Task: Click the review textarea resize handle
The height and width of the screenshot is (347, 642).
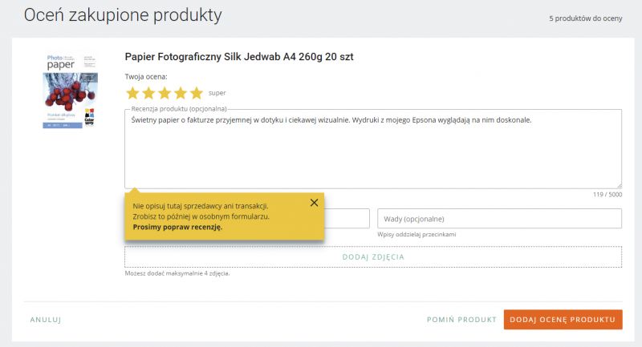Action: point(619,186)
